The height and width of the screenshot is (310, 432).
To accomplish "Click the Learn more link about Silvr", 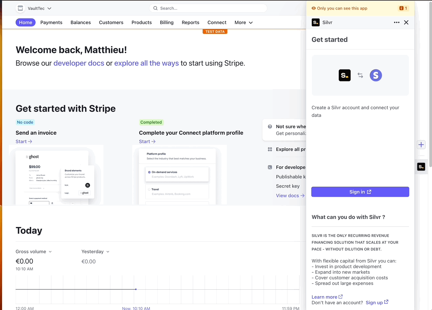I will (325, 297).
